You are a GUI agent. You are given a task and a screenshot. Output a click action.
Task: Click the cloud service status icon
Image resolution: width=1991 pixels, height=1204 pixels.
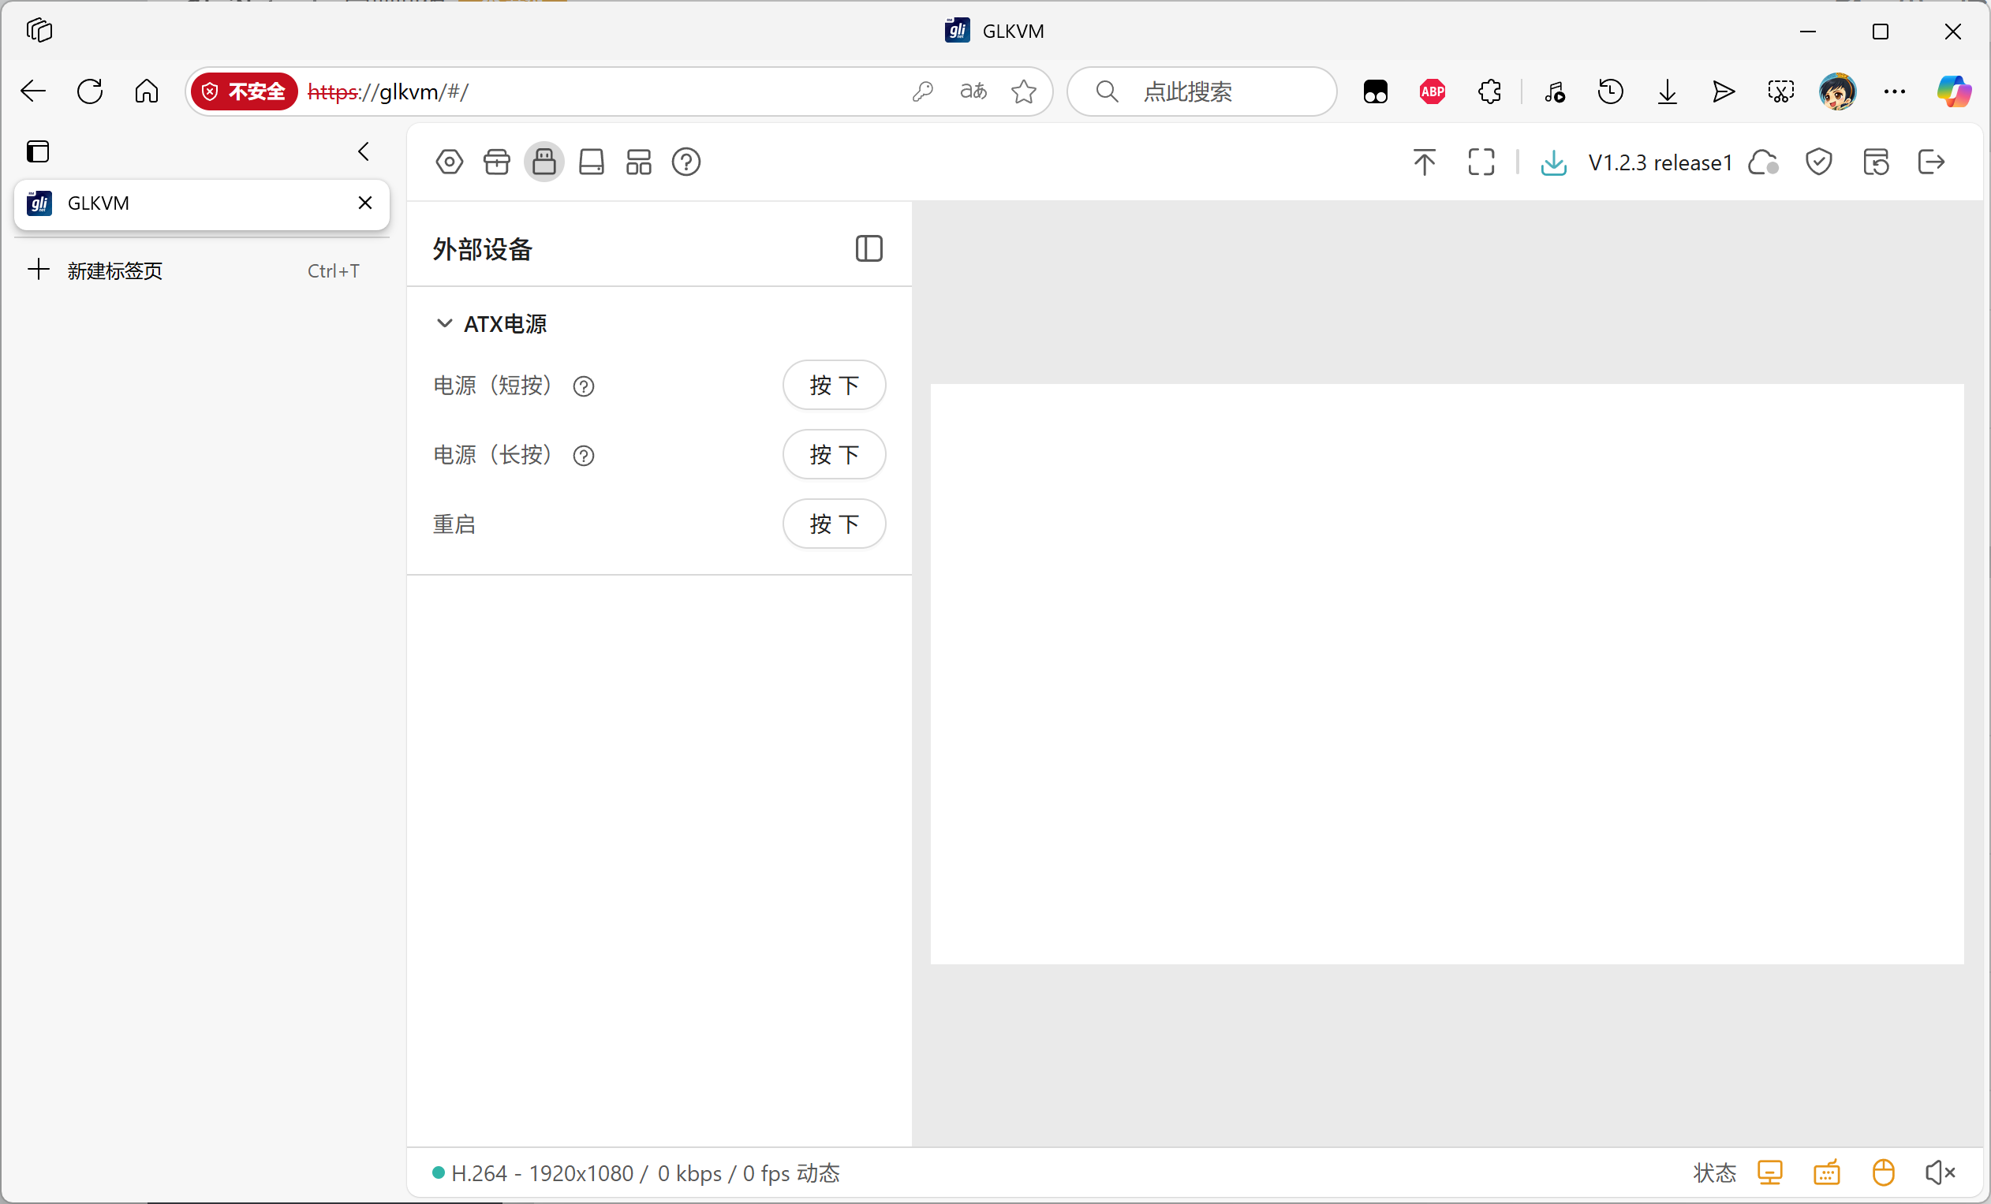[x=1763, y=162]
